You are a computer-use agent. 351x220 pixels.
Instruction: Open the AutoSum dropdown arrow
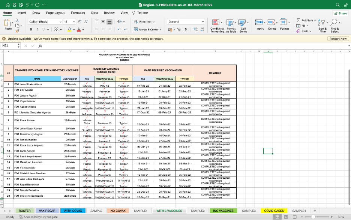point(316,20)
